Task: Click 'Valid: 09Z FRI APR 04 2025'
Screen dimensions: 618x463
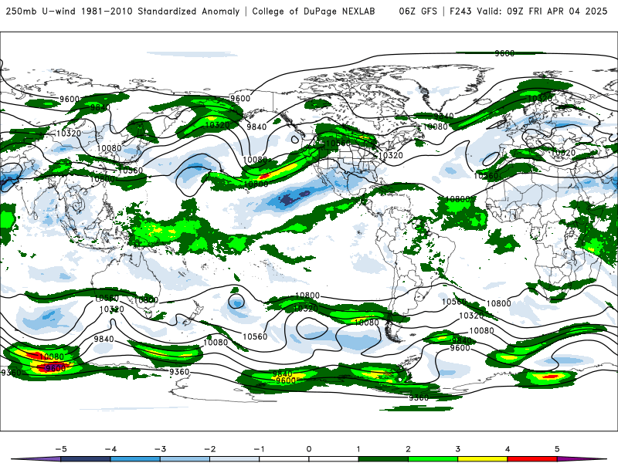Action: click(x=542, y=11)
